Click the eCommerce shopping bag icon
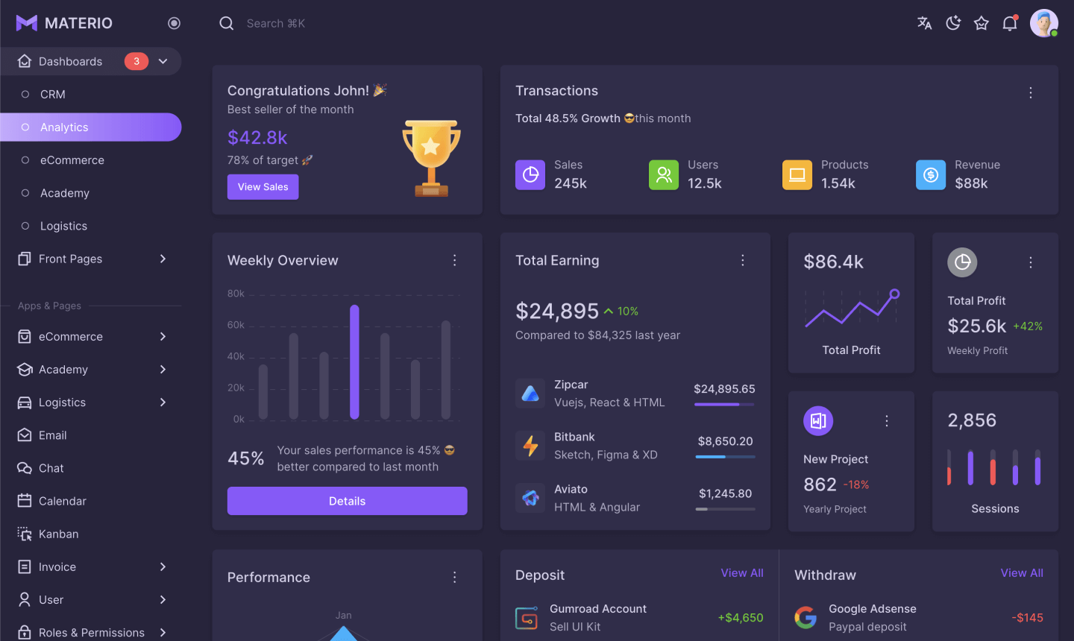 pos(25,336)
